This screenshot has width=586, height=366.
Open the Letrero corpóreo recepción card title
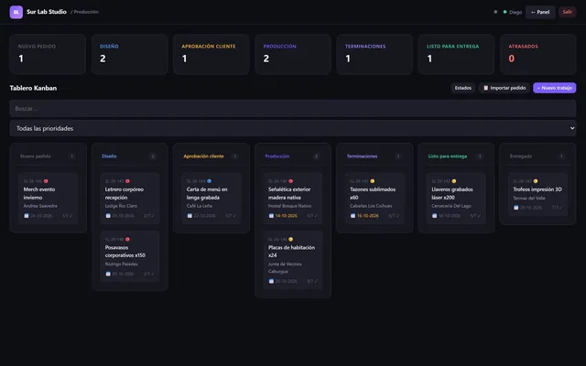(125, 193)
